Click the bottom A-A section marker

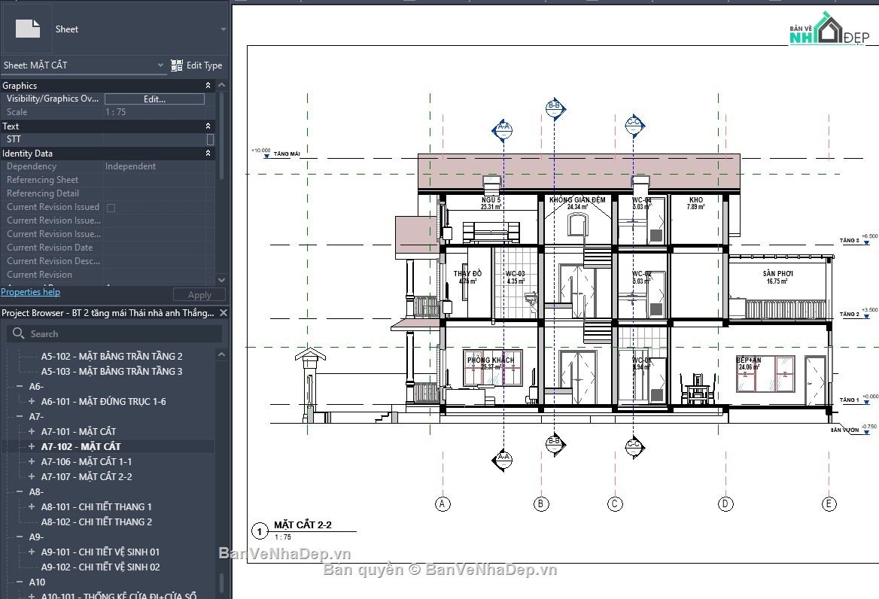tap(503, 460)
